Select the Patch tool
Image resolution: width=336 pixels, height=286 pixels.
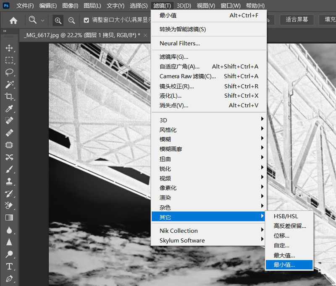(x=9, y=145)
